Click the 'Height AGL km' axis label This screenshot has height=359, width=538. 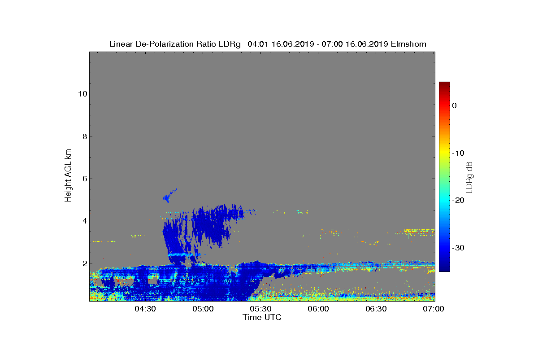pos(68,176)
